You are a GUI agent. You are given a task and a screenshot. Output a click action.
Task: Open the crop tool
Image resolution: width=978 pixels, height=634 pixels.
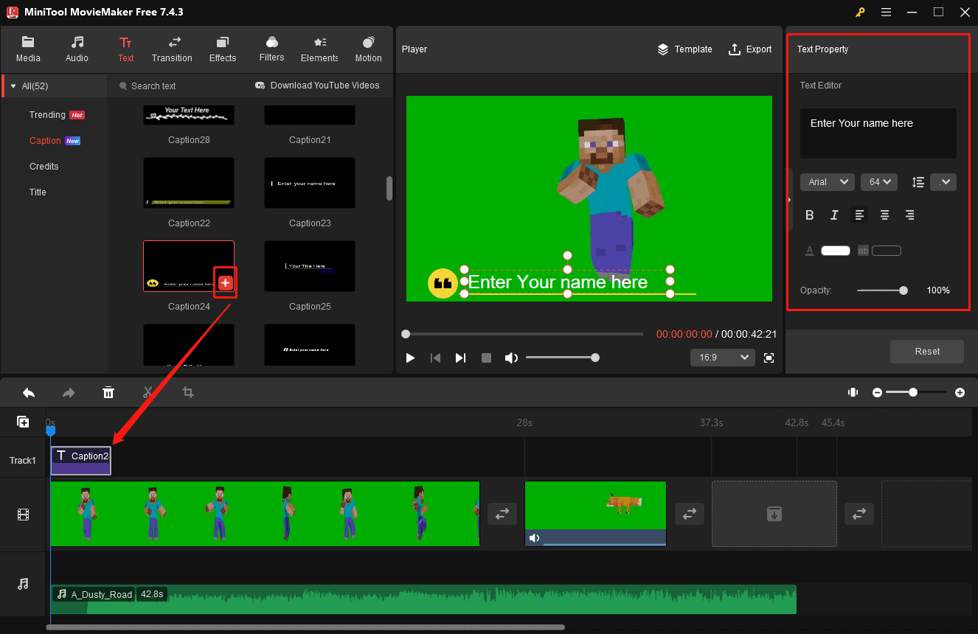pos(188,393)
